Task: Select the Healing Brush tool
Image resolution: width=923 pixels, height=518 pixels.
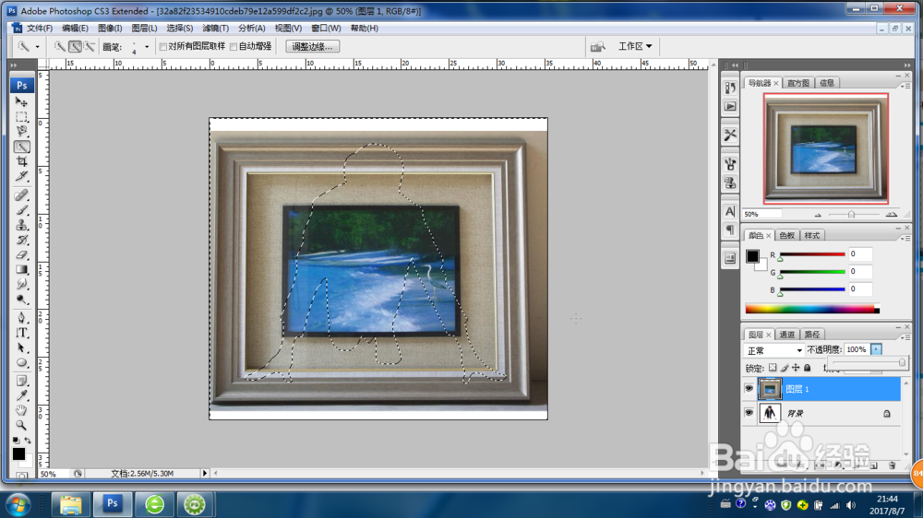Action: (22, 195)
